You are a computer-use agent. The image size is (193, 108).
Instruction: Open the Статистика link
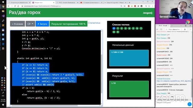point(94,23)
